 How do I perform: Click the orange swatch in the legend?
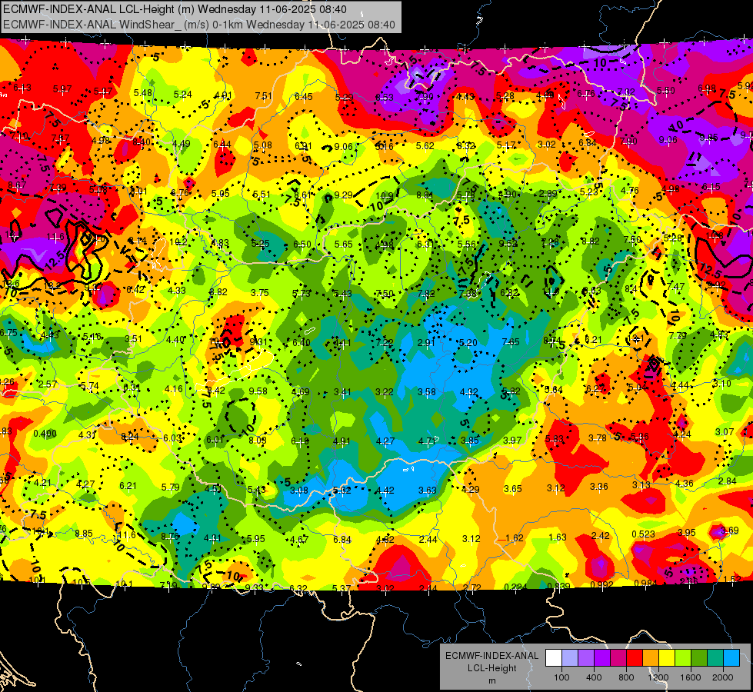(651, 657)
